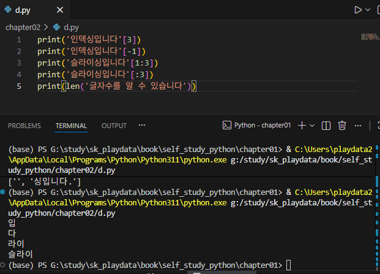Click d.py in the breadcrumb path
380x274 pixels.
point(71,28)
